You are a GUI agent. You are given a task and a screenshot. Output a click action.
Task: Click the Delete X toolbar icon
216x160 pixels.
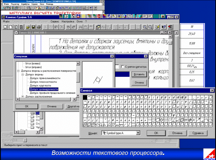click(x=62, y=27)
